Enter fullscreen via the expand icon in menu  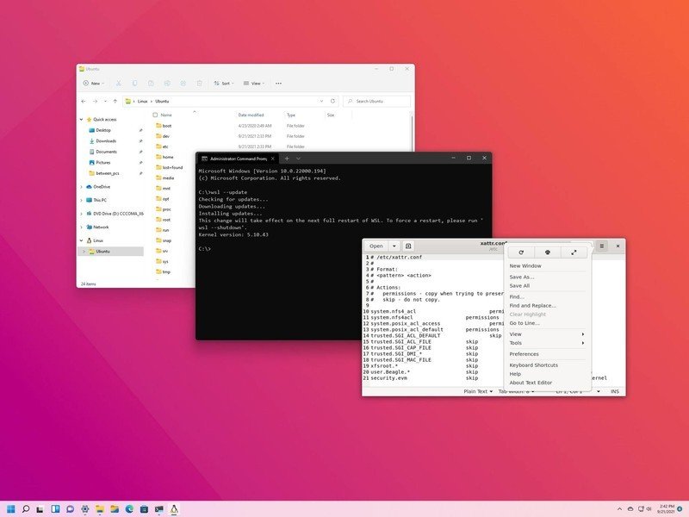click(572, 252)
